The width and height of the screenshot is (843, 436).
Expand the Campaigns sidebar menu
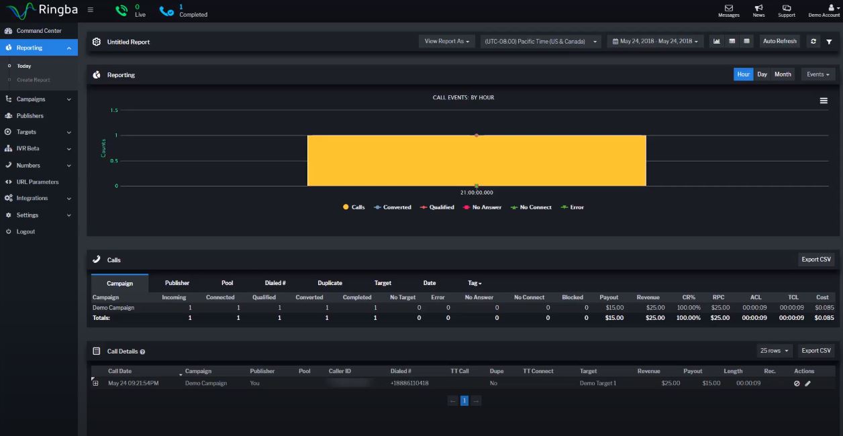39,99
